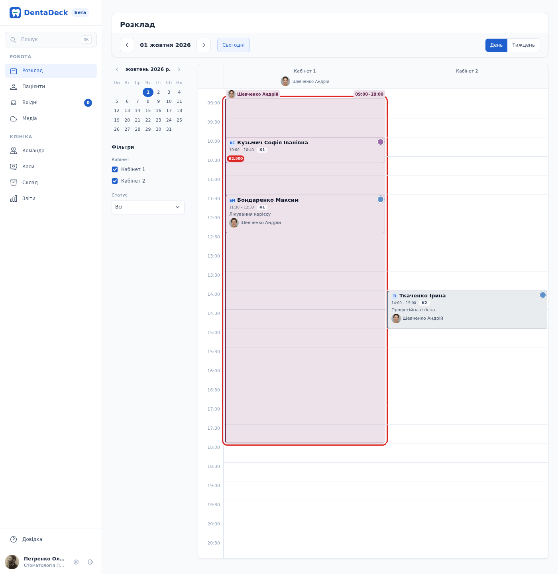This screenshot has height=574, width=558.
Task: Click the Бета badge near logo
Action: click(x=80, y=13)
